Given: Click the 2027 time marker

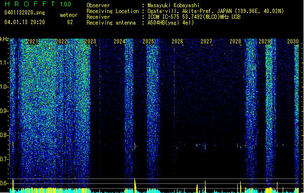Looking at the screenshot, I should [x=206, y=41].
